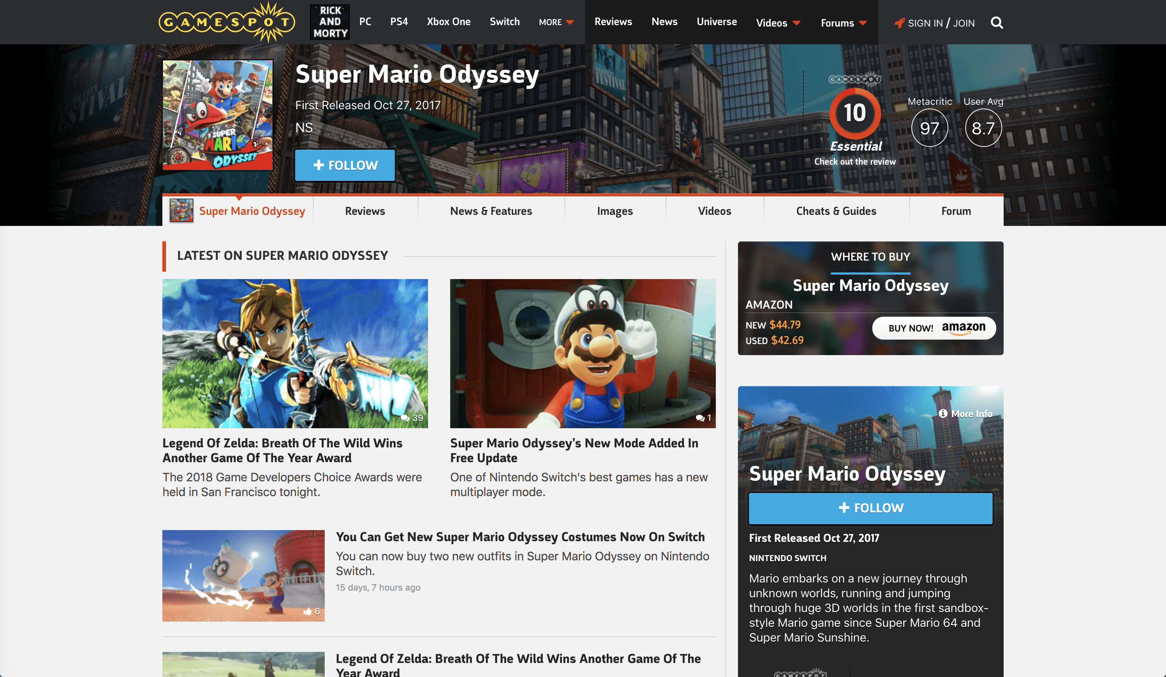Open the Mario saluting article image
The image size is (1166, 677).
point(583,353)
